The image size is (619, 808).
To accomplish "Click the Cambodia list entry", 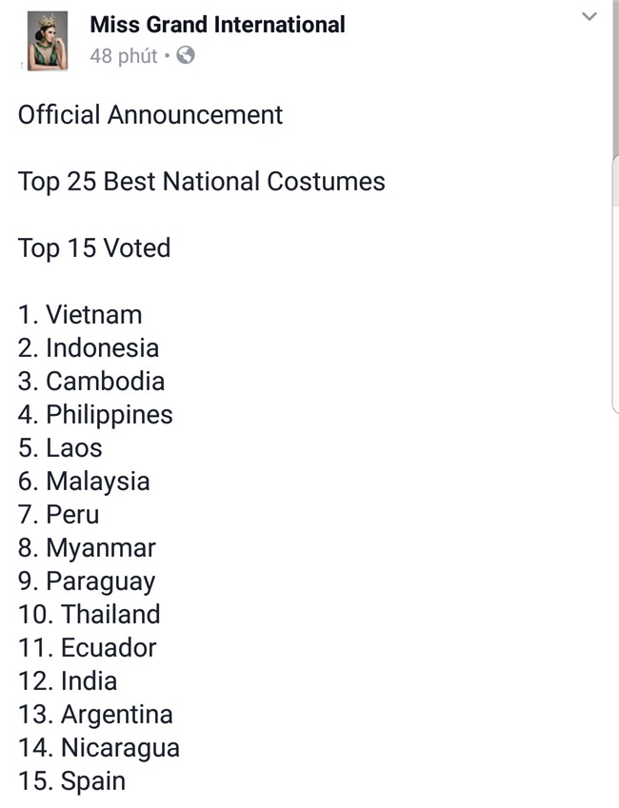I will (90, 382).
